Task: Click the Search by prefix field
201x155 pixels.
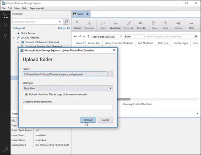Action: click(x=170, y=37)
